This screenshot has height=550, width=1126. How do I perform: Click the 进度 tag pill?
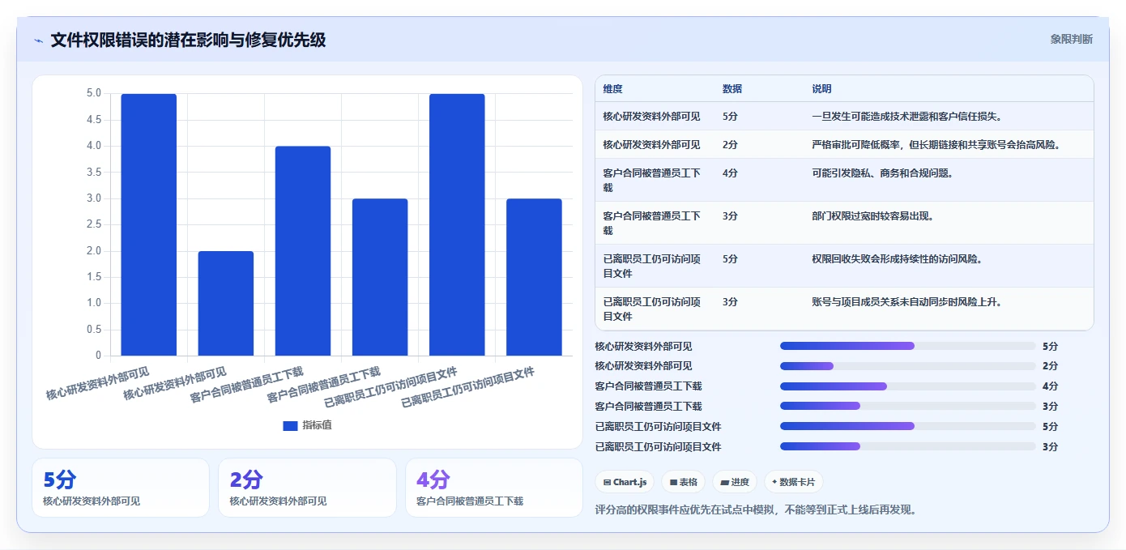click(735, 482)
